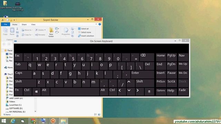Tap the Enter key
This screenshot has width=221, height=124.
coord(142,74)
